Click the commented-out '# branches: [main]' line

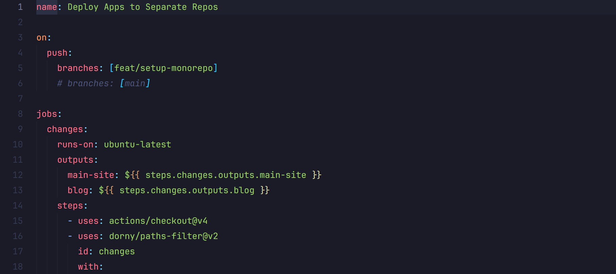click(104, 84)
